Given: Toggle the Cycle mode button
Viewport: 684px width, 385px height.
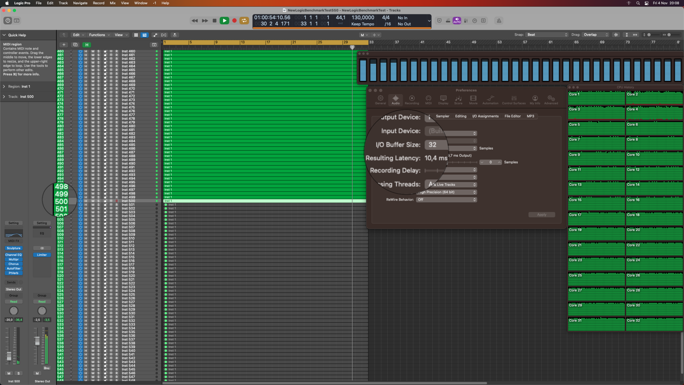Looking at the screenshot, I should [244, 21].
